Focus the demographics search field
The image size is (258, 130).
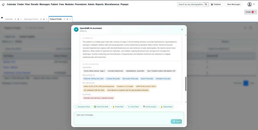[x=191, y=4]
